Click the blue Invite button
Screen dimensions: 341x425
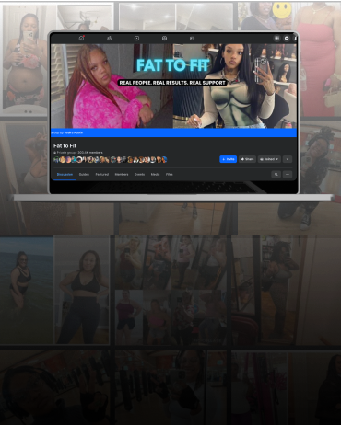229,159
